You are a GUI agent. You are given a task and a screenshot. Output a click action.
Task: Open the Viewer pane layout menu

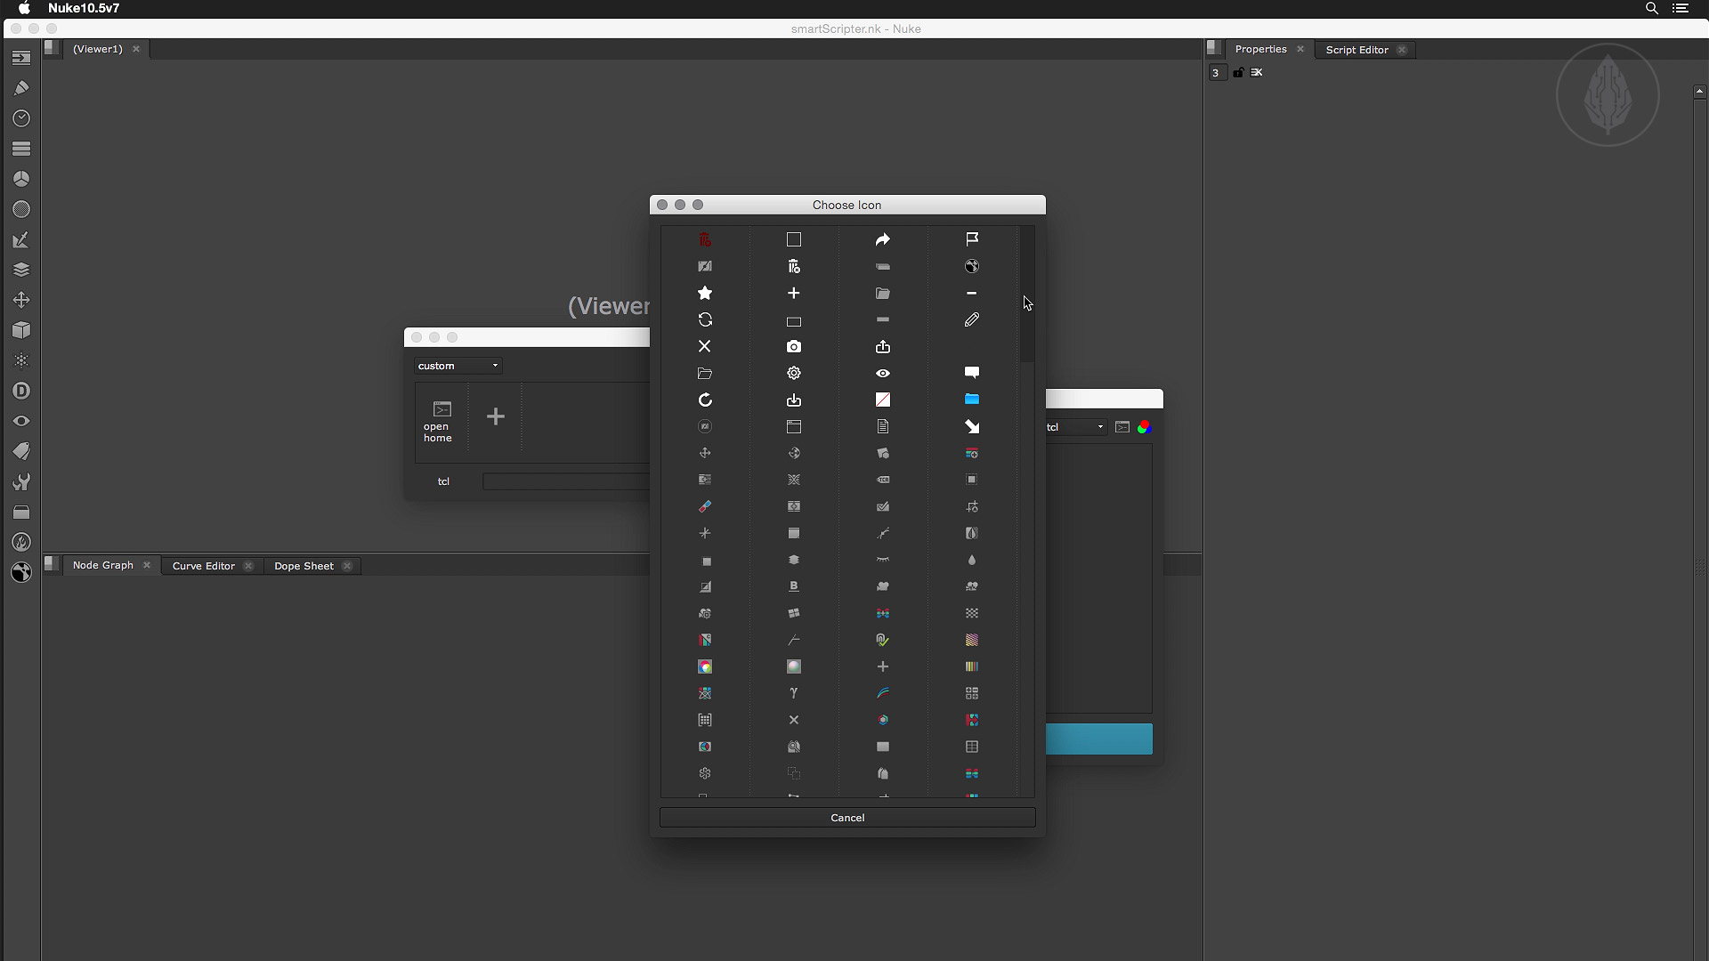pyautogui.click(x=53, y=49)
